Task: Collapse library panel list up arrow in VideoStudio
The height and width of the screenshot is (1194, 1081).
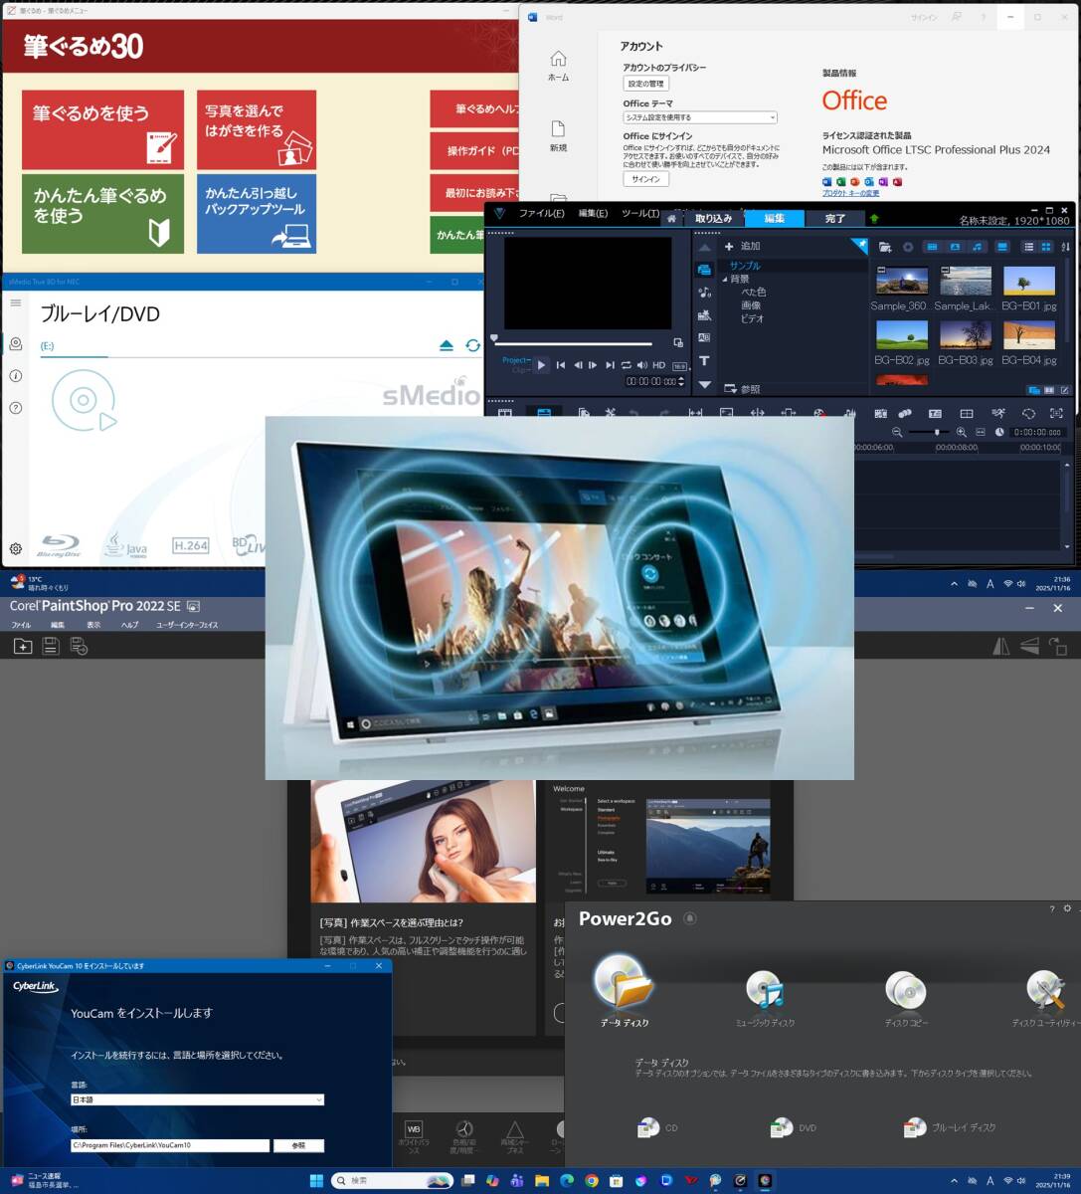Action: [705, 247]
